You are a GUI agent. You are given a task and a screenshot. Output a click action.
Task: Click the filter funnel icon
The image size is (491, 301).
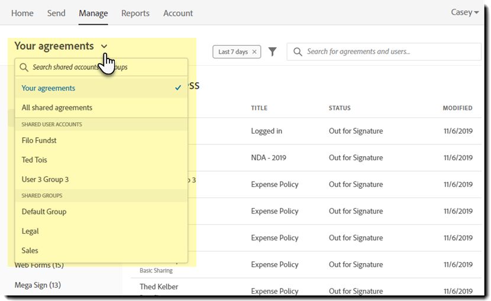point(272,52)
